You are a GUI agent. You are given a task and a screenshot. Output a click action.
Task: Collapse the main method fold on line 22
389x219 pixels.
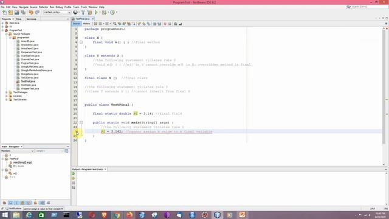[x=81, y=122]
